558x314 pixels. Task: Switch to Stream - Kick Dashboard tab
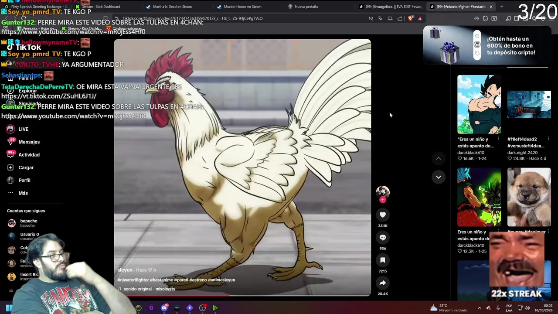(x=107, y=7)
